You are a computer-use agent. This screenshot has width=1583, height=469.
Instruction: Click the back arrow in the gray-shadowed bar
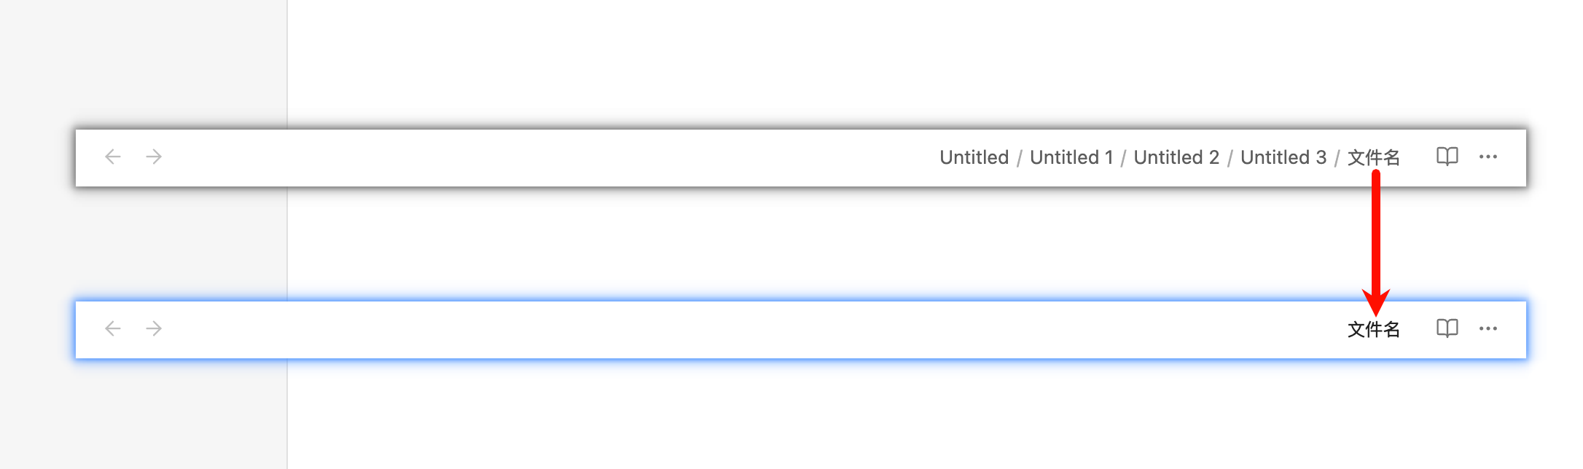point(112,157)
